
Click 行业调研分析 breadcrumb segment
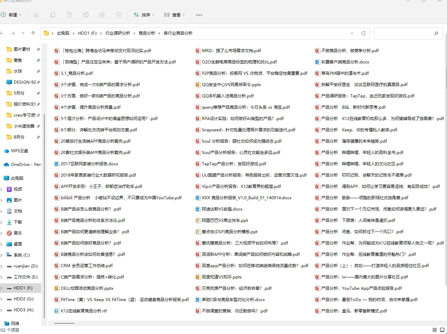(118, 33)
